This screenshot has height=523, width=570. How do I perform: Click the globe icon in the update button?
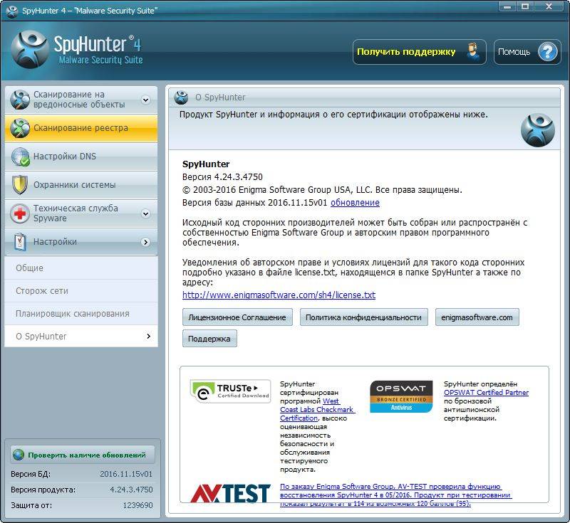[19, 455]
